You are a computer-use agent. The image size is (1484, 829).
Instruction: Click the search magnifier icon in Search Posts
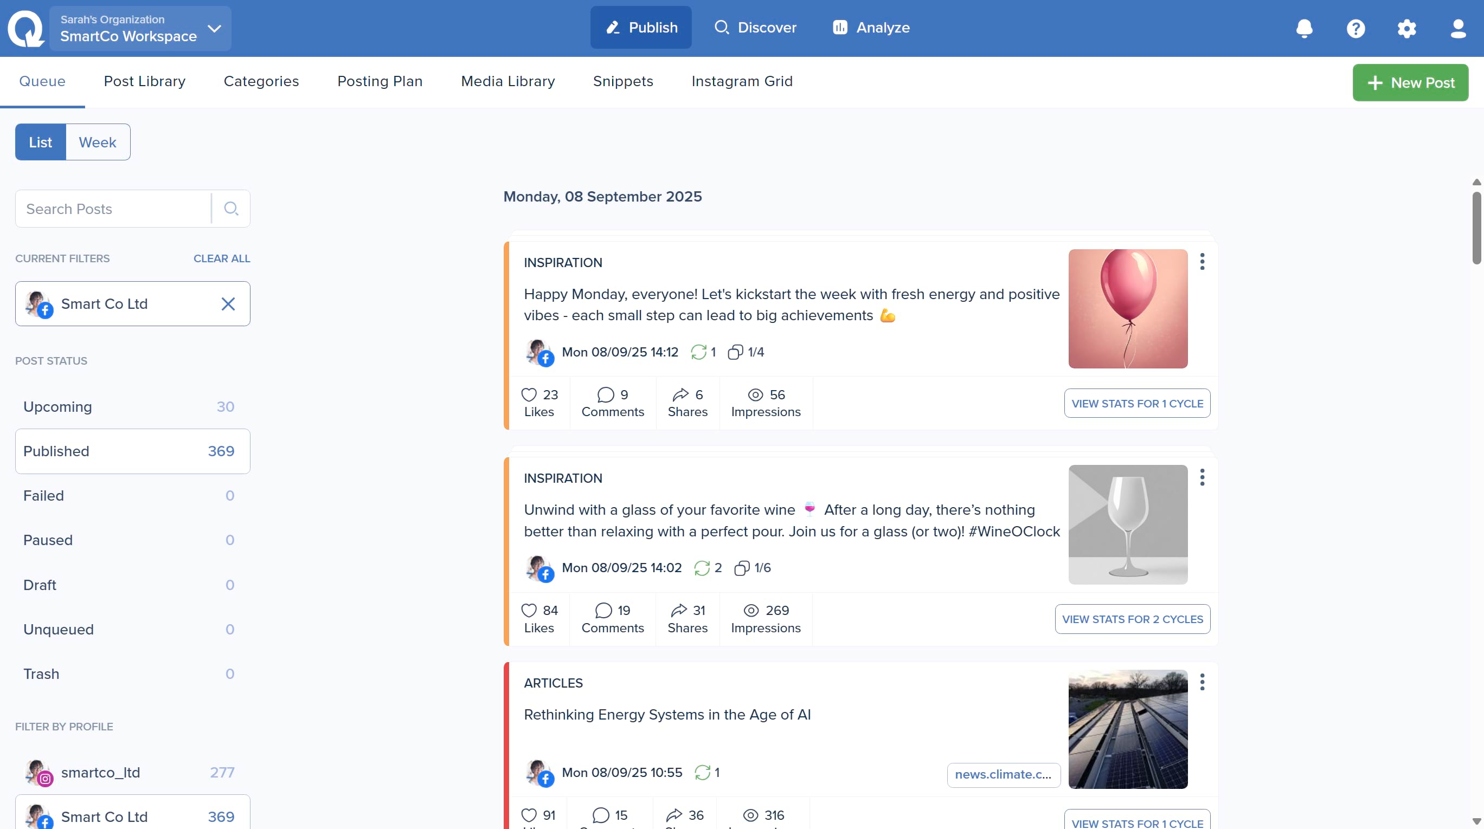click(x=231, y=209)
